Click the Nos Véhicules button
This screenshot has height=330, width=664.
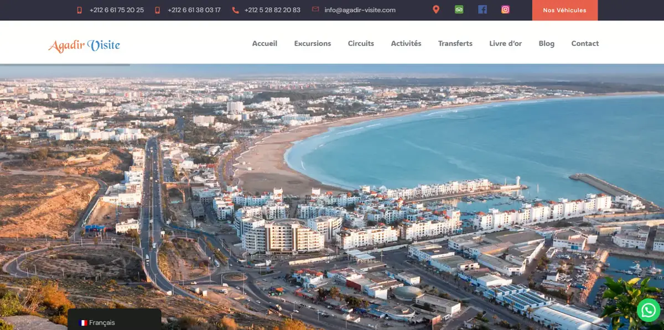click(x=565, y=10)
